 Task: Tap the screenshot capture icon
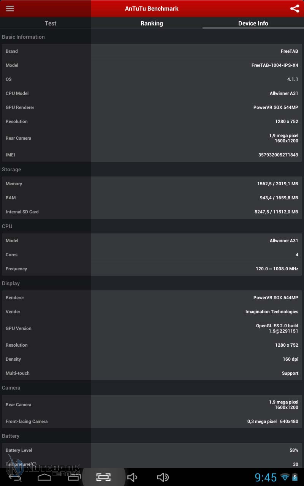103,477
